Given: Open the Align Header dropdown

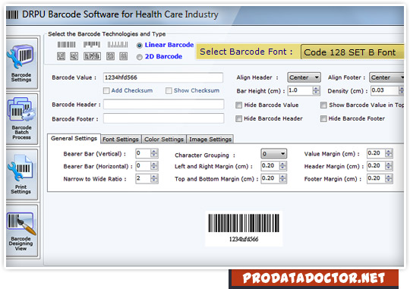Looking at the screenshot, I should click(x=304, y=77).
